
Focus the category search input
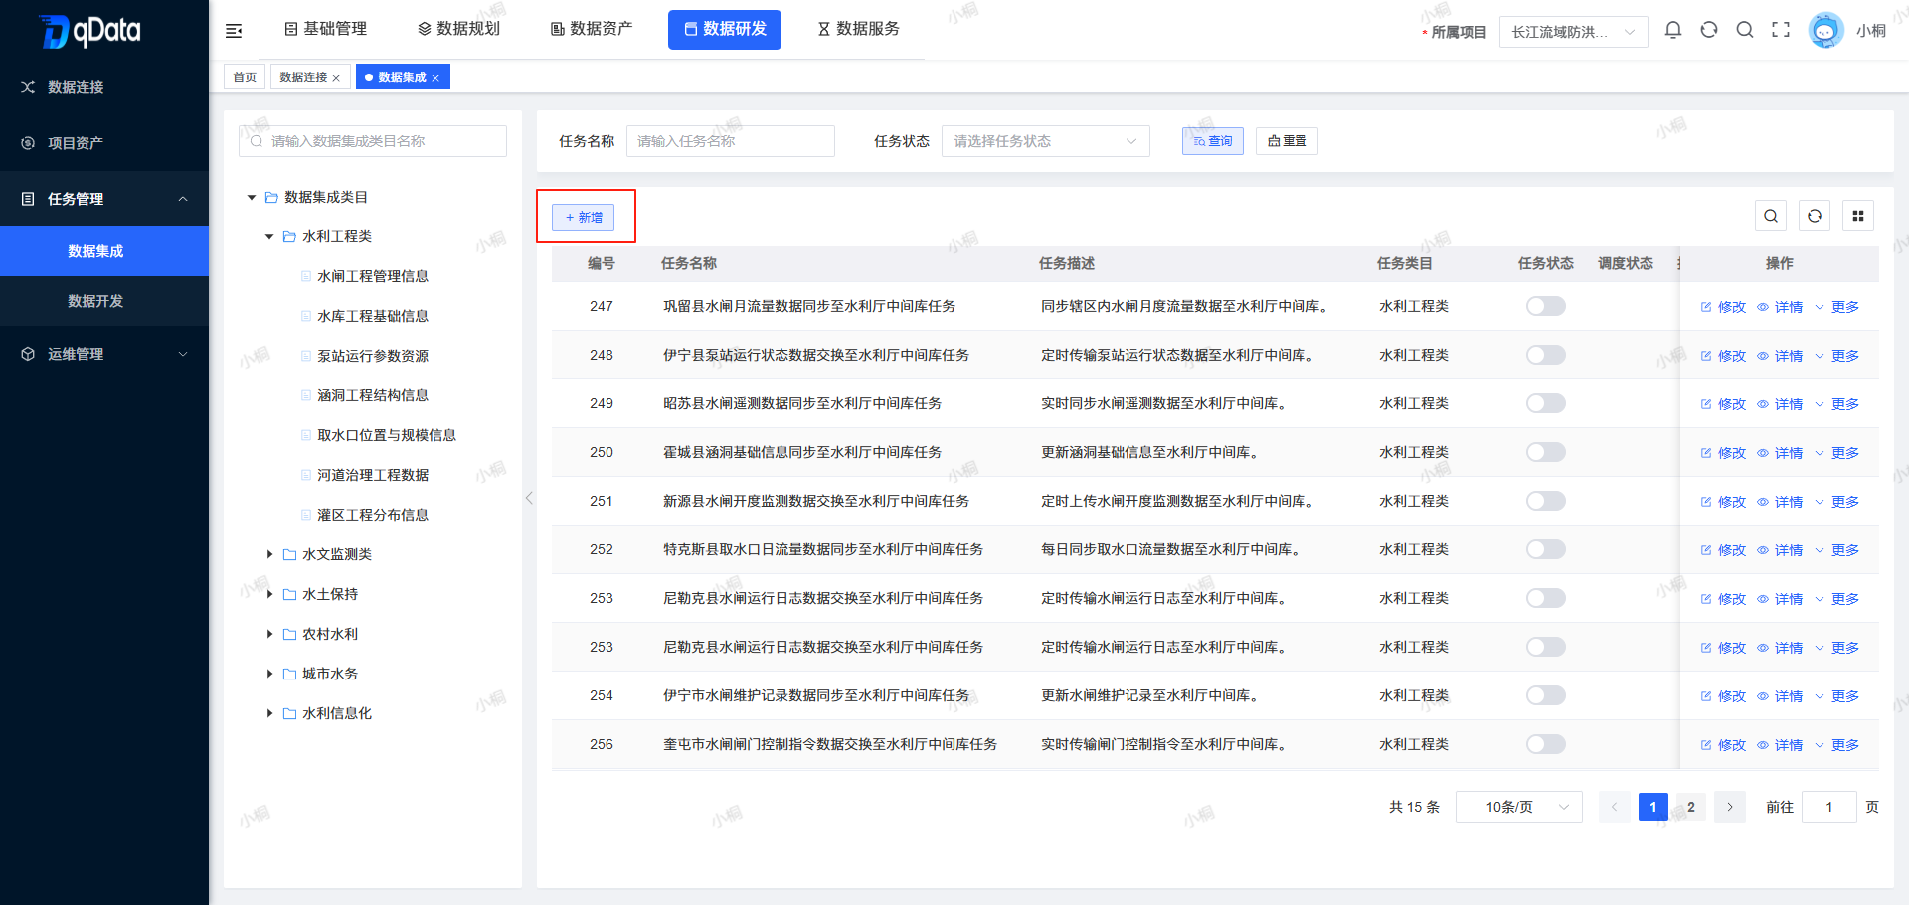click(373, 141)
